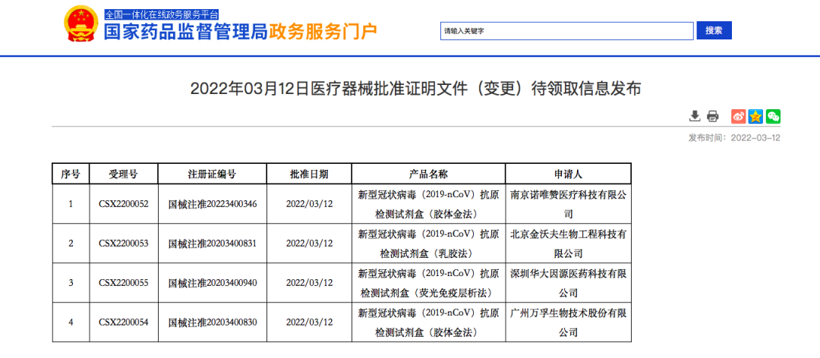Viewport: 820px width, 358px height.
Task: Click the 搜索 search button
Action: click(x=714, y=30)
